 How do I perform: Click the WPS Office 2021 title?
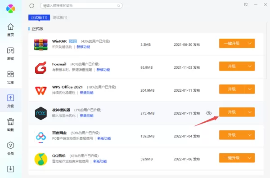67,87
